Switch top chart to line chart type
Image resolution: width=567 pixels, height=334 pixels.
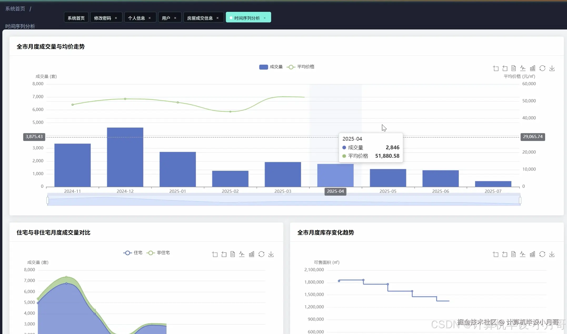(523, 68)
